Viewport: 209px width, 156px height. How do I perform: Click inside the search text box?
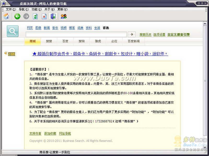pos(76,34)
